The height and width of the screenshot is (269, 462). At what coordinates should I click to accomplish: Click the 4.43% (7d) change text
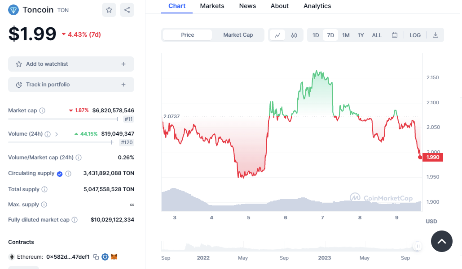84,34
